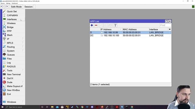This screenshot has width=195, height=109.
Task: Click MAC address 50:00:00:02:00:01
Action: 132,35
